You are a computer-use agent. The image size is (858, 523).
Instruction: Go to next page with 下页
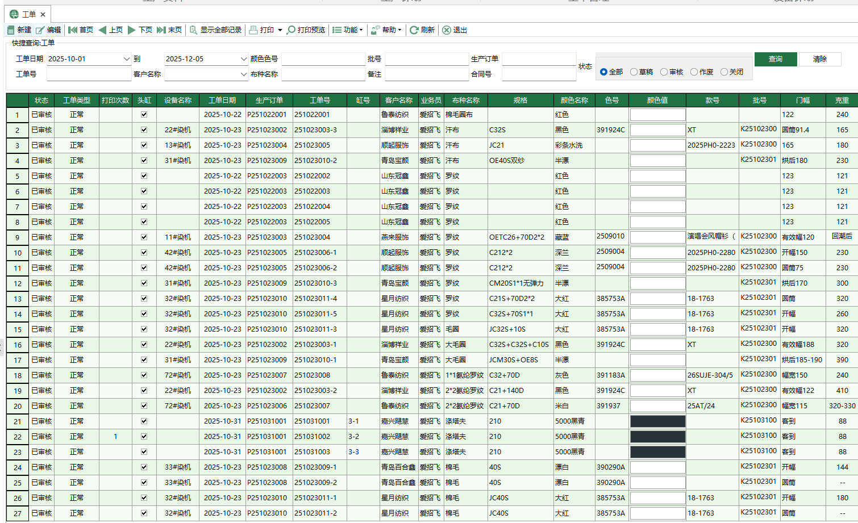click(140, 30)
